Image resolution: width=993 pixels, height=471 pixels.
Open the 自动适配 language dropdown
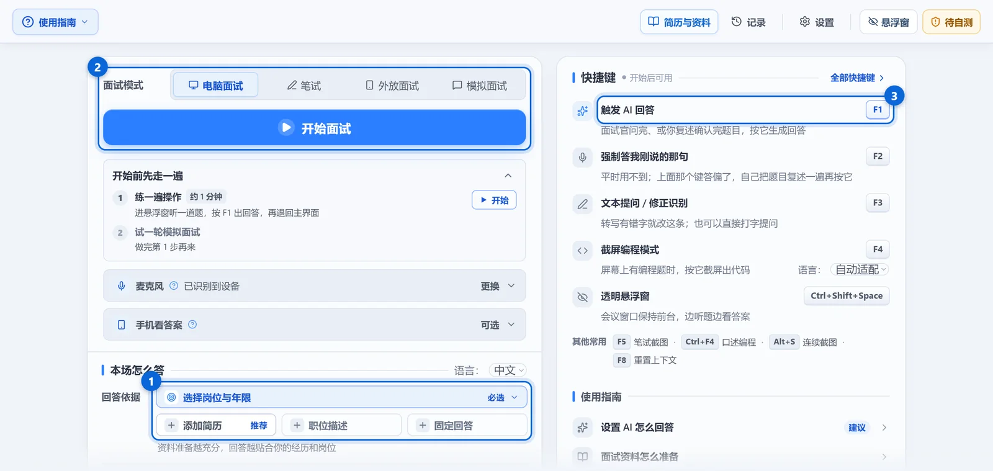coord(860,270)
